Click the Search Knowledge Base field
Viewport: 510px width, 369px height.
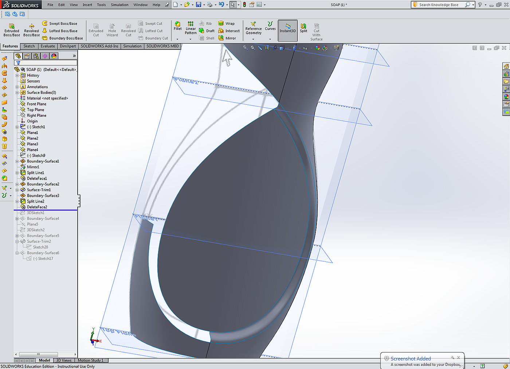point(439,5)
